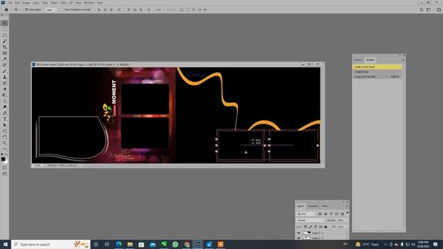
Task: Select the Drag and Drop action row
Action: click(x=377, y=77)
